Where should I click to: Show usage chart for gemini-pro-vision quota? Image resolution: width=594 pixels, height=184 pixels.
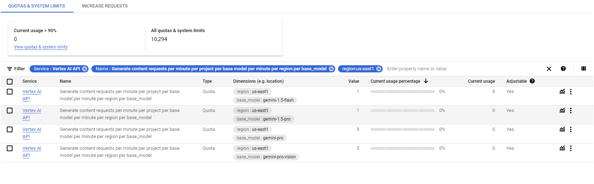click(562, 148)
